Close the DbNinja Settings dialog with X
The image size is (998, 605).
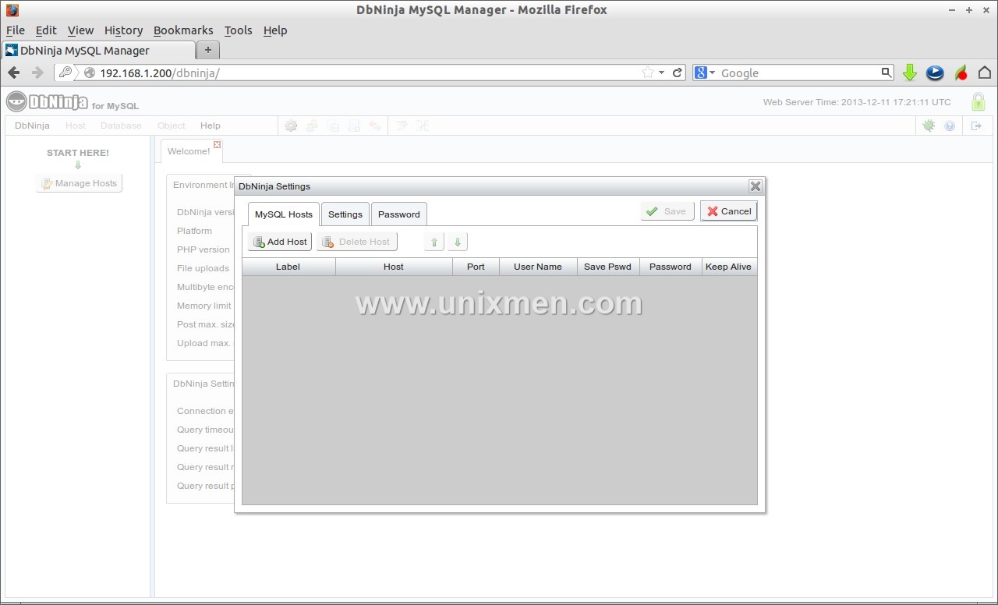click(x=755, y=186)
